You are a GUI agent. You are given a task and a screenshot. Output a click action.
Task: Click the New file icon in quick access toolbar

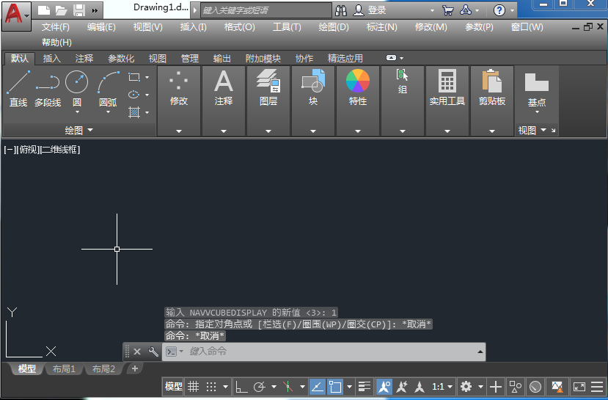tap(43, 10)
